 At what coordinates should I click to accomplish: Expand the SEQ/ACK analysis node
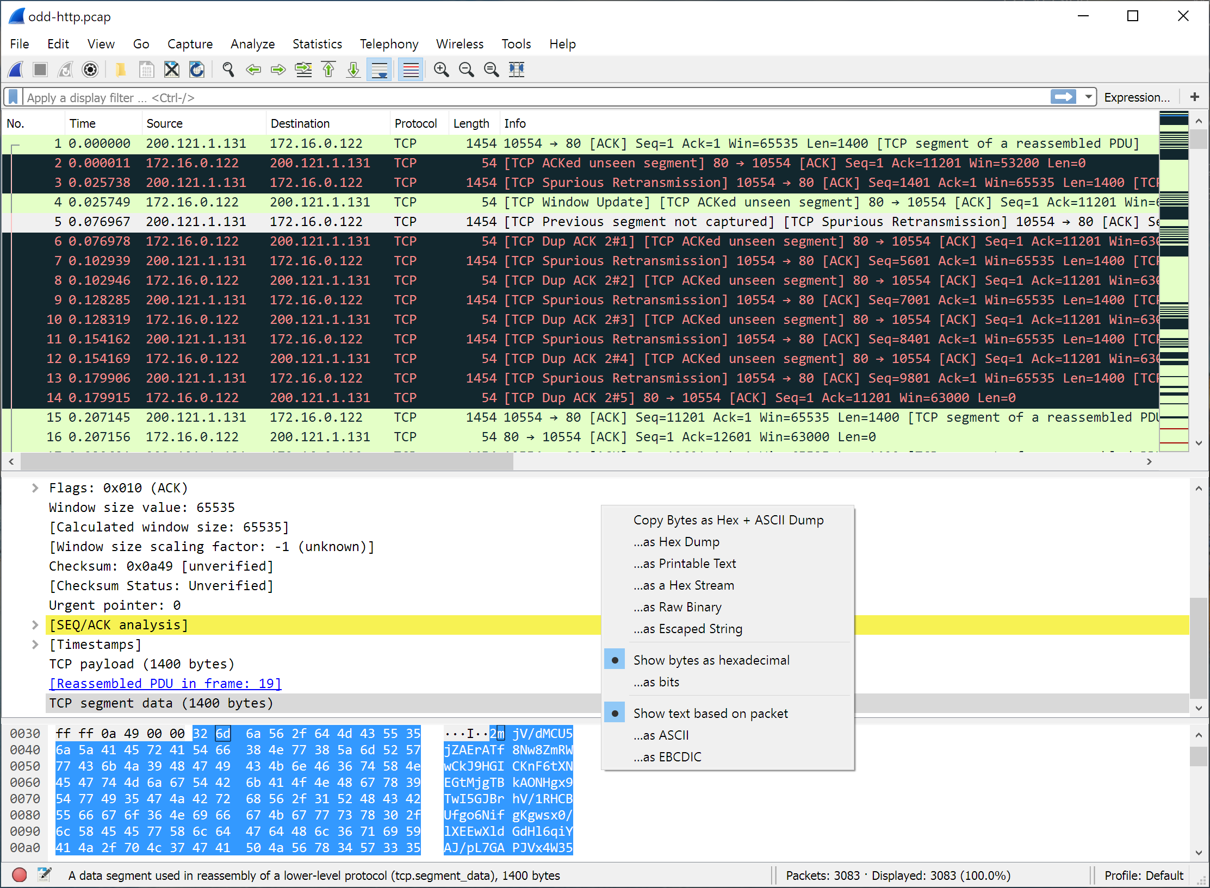(x=35, y=624)
